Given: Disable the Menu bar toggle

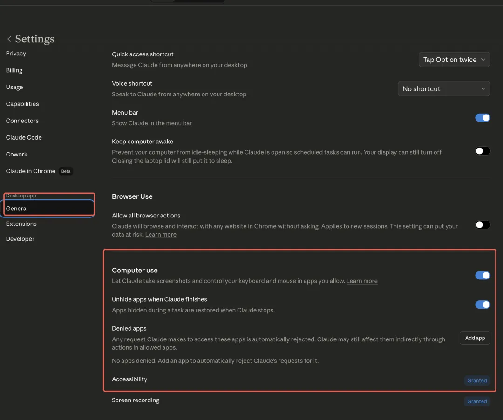Looking at the screenshot, I should pos(483,118).
